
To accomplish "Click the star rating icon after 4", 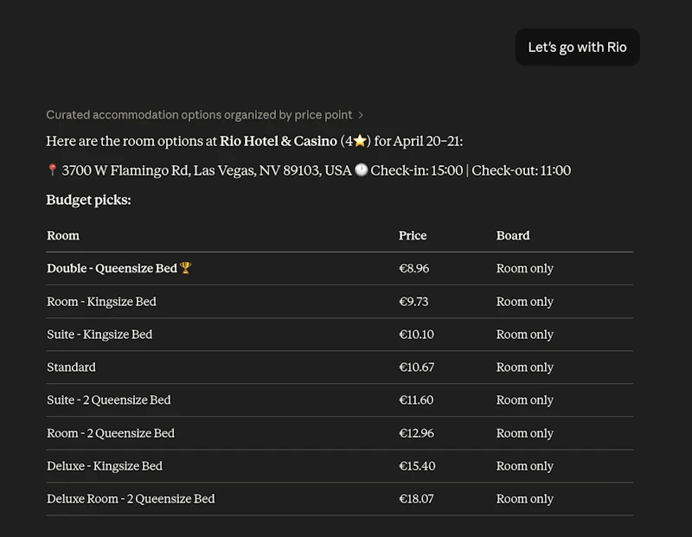I will (x=360, y=141).
